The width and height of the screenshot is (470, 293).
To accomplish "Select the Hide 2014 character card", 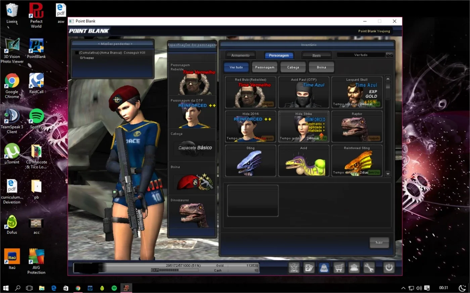I will pos(250,126).
